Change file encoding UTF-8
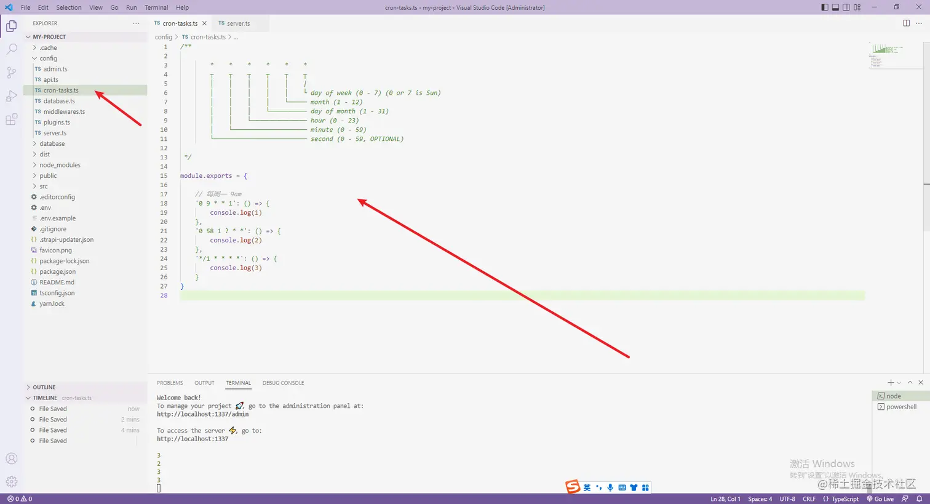 coord(787,499)
